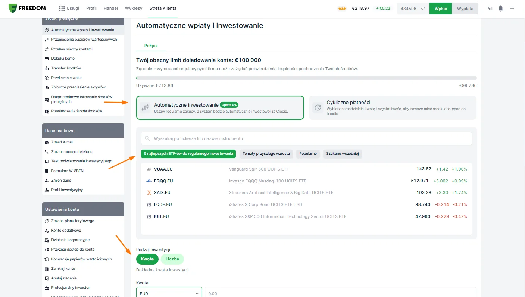Viewport: 525px width, 297px height.
Task: Select Cykliczne płatności option card
Action: tap(393, 107)
